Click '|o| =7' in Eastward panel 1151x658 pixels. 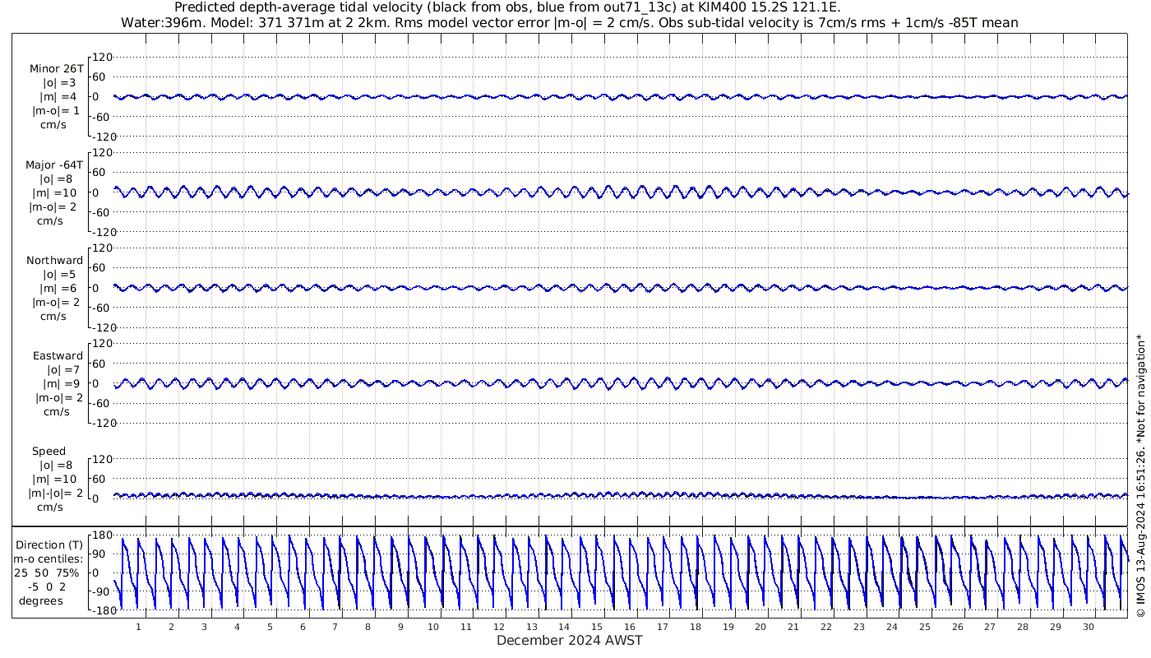tap(62, 370)
